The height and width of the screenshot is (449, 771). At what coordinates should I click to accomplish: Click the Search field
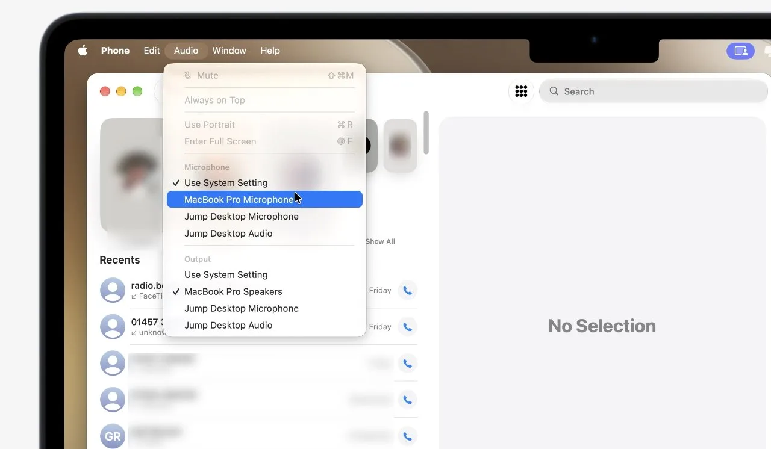(654, 91)
